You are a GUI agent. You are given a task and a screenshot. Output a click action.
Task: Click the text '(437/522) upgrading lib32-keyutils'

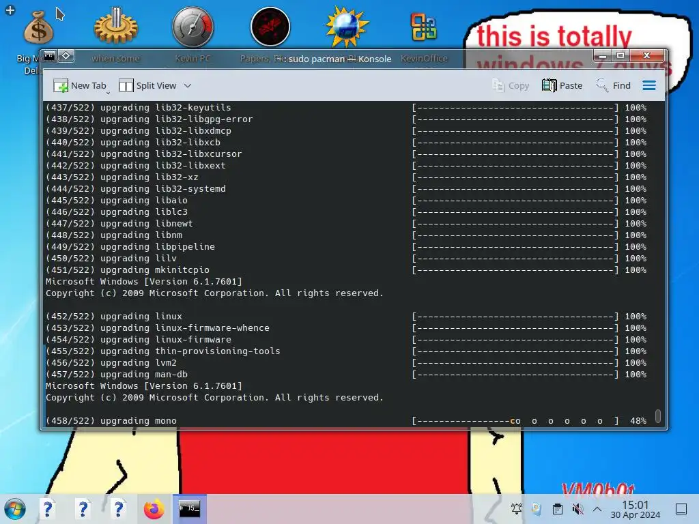(138, 107)
